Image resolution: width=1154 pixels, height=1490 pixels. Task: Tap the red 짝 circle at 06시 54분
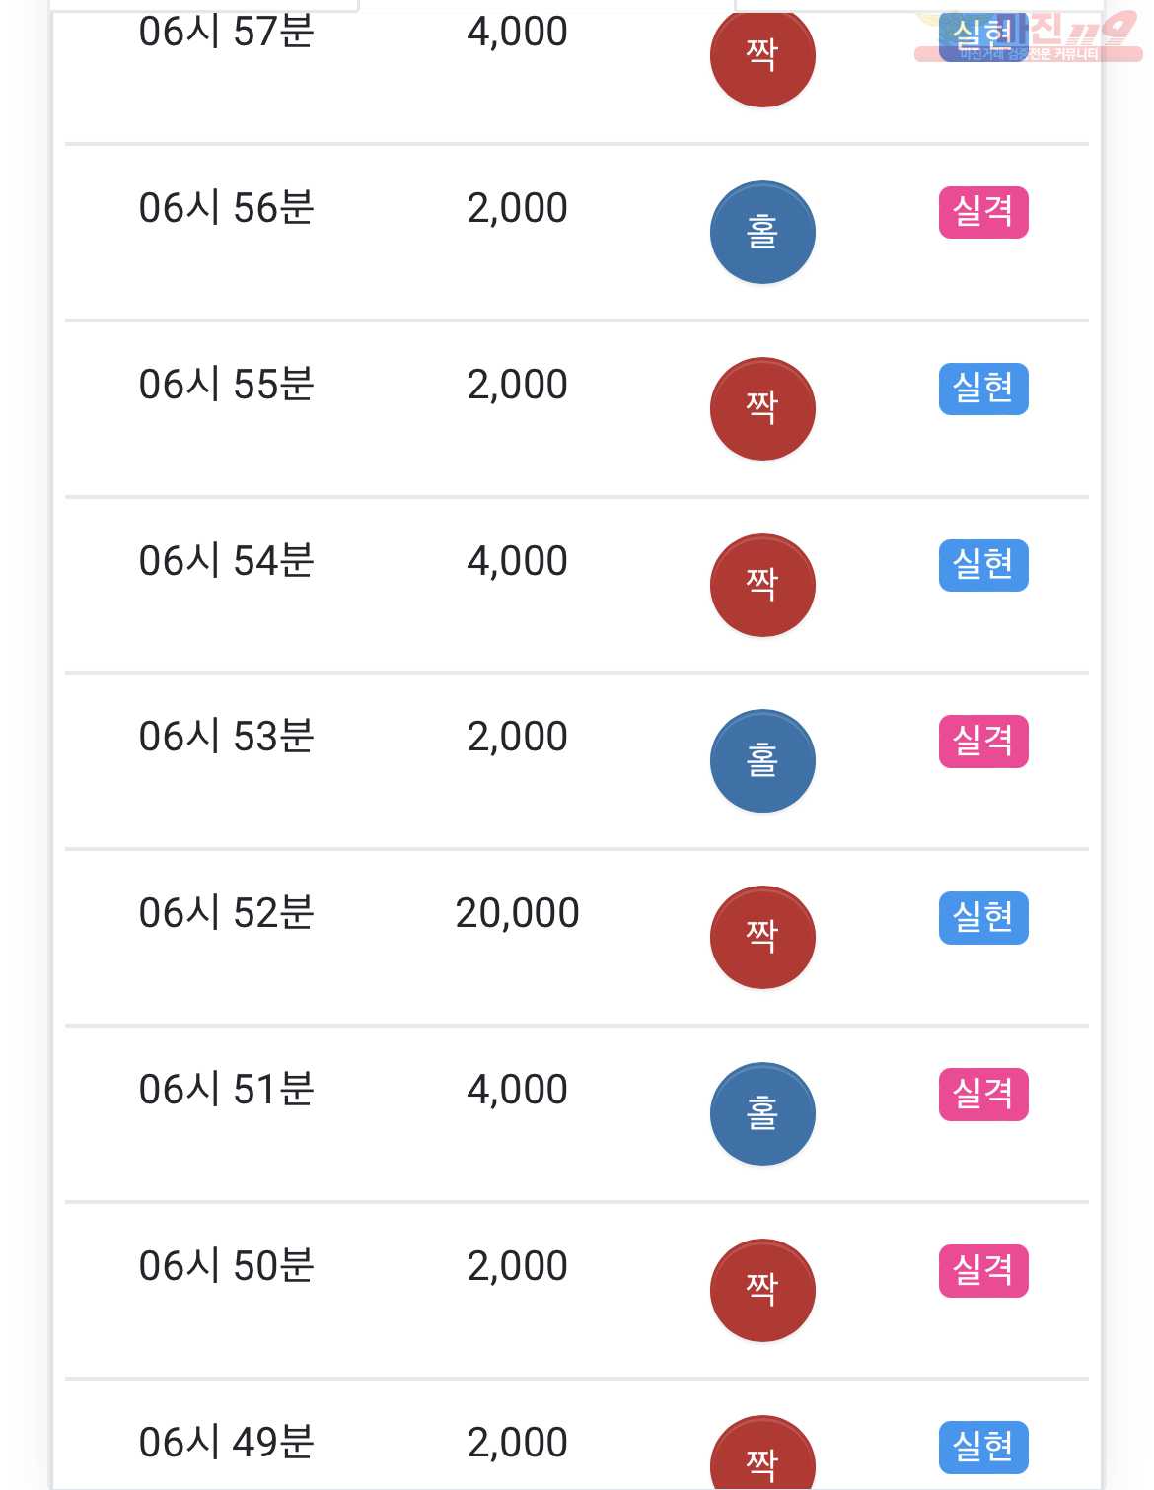click(762, 586)
